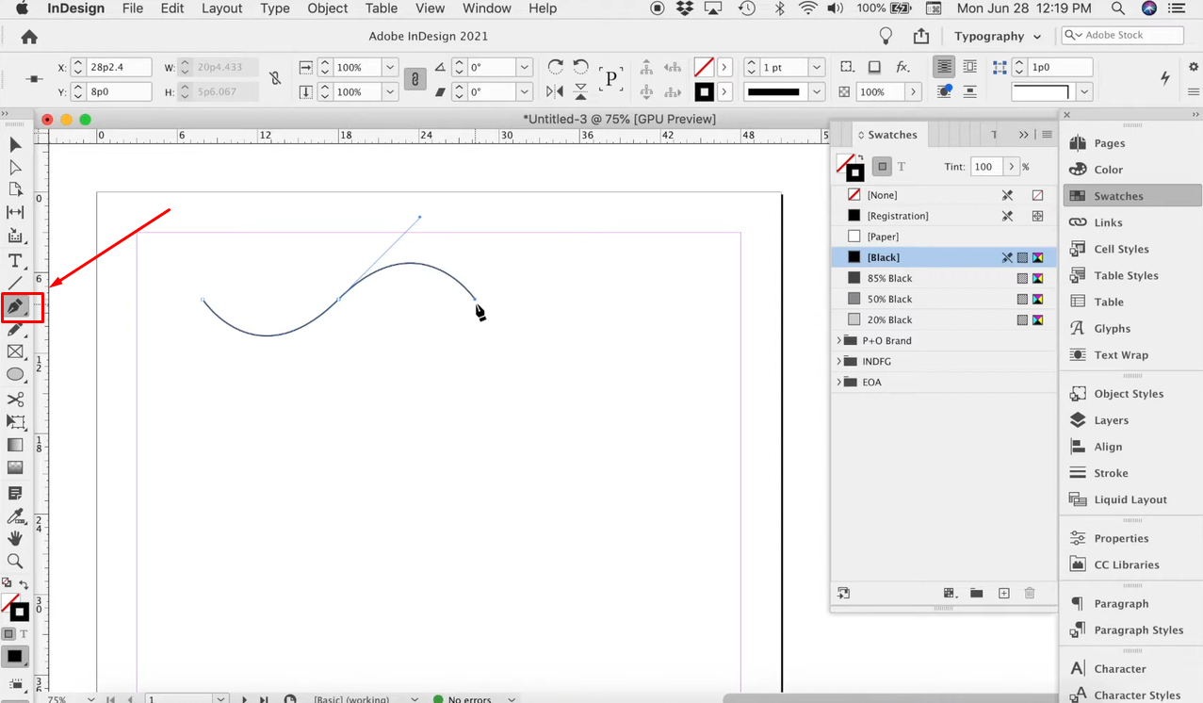
Task: Click New Swatch icon in Swatches panel
Action: pos(1004,593)
